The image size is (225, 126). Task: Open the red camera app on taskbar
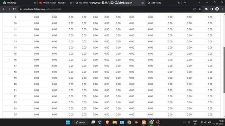point(136,122)
